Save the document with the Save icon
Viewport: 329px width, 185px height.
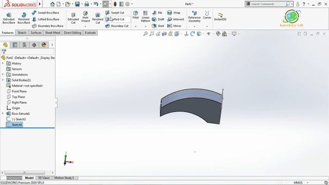(x=77, y=4)
